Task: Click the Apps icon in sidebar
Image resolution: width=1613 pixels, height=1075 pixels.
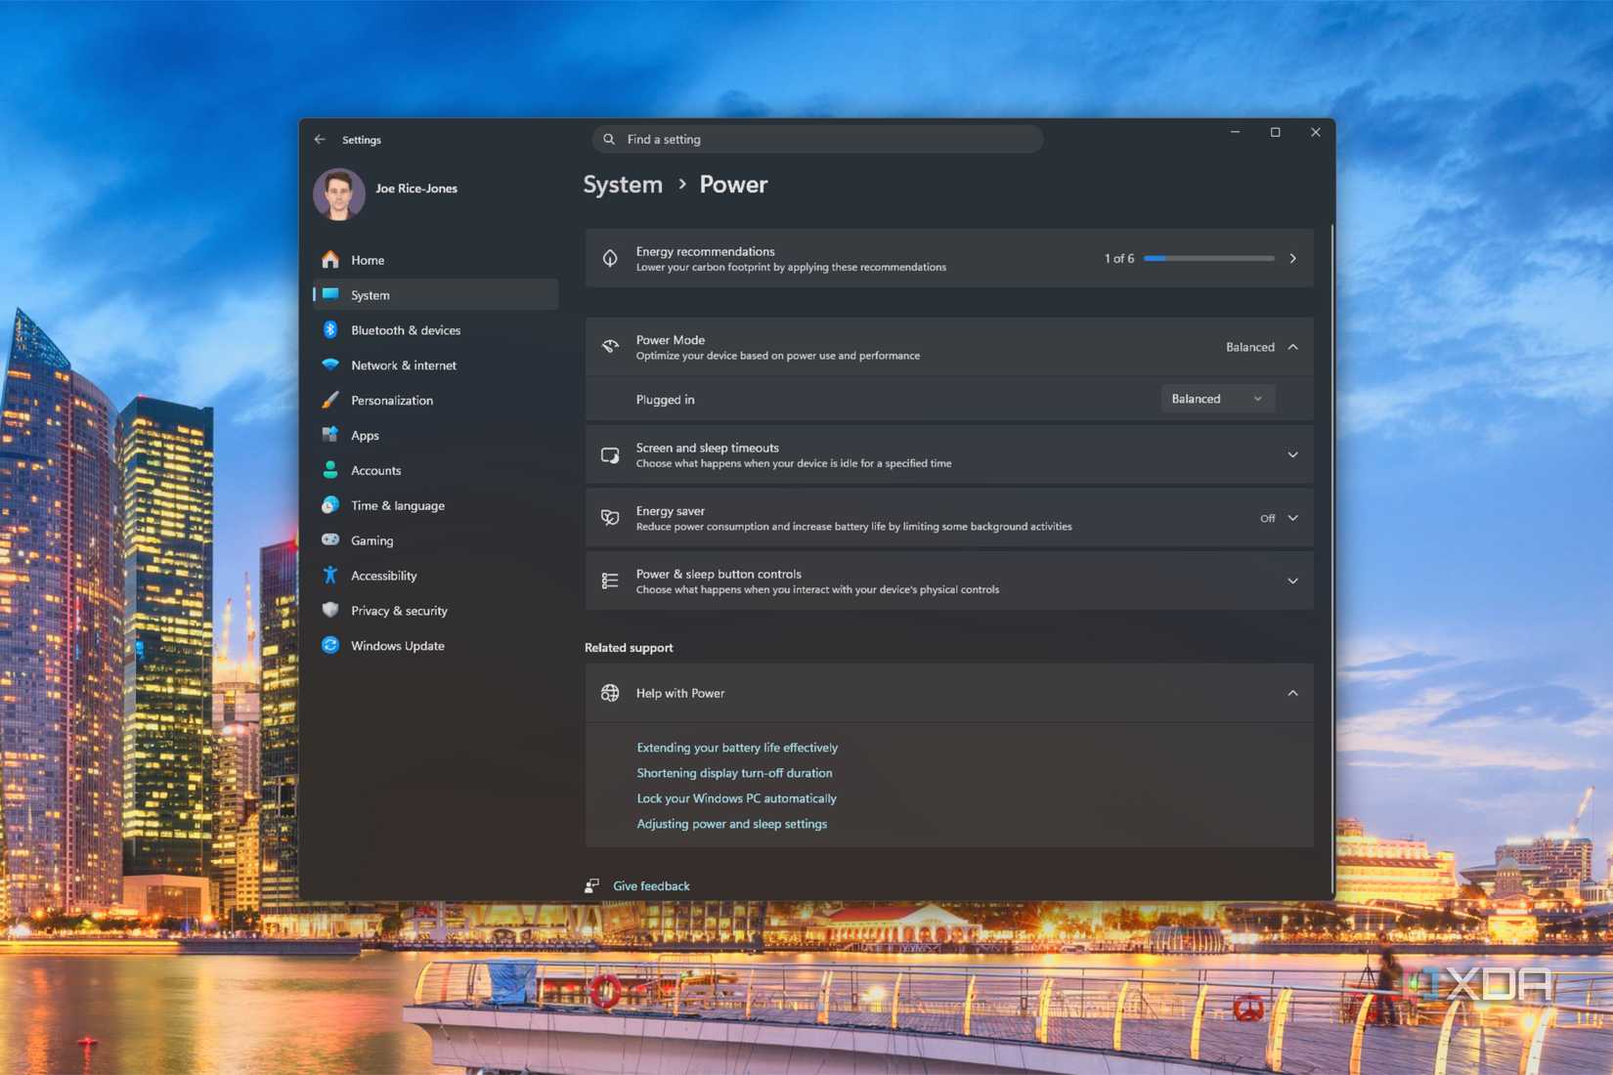Action: (x=330, y=435)
